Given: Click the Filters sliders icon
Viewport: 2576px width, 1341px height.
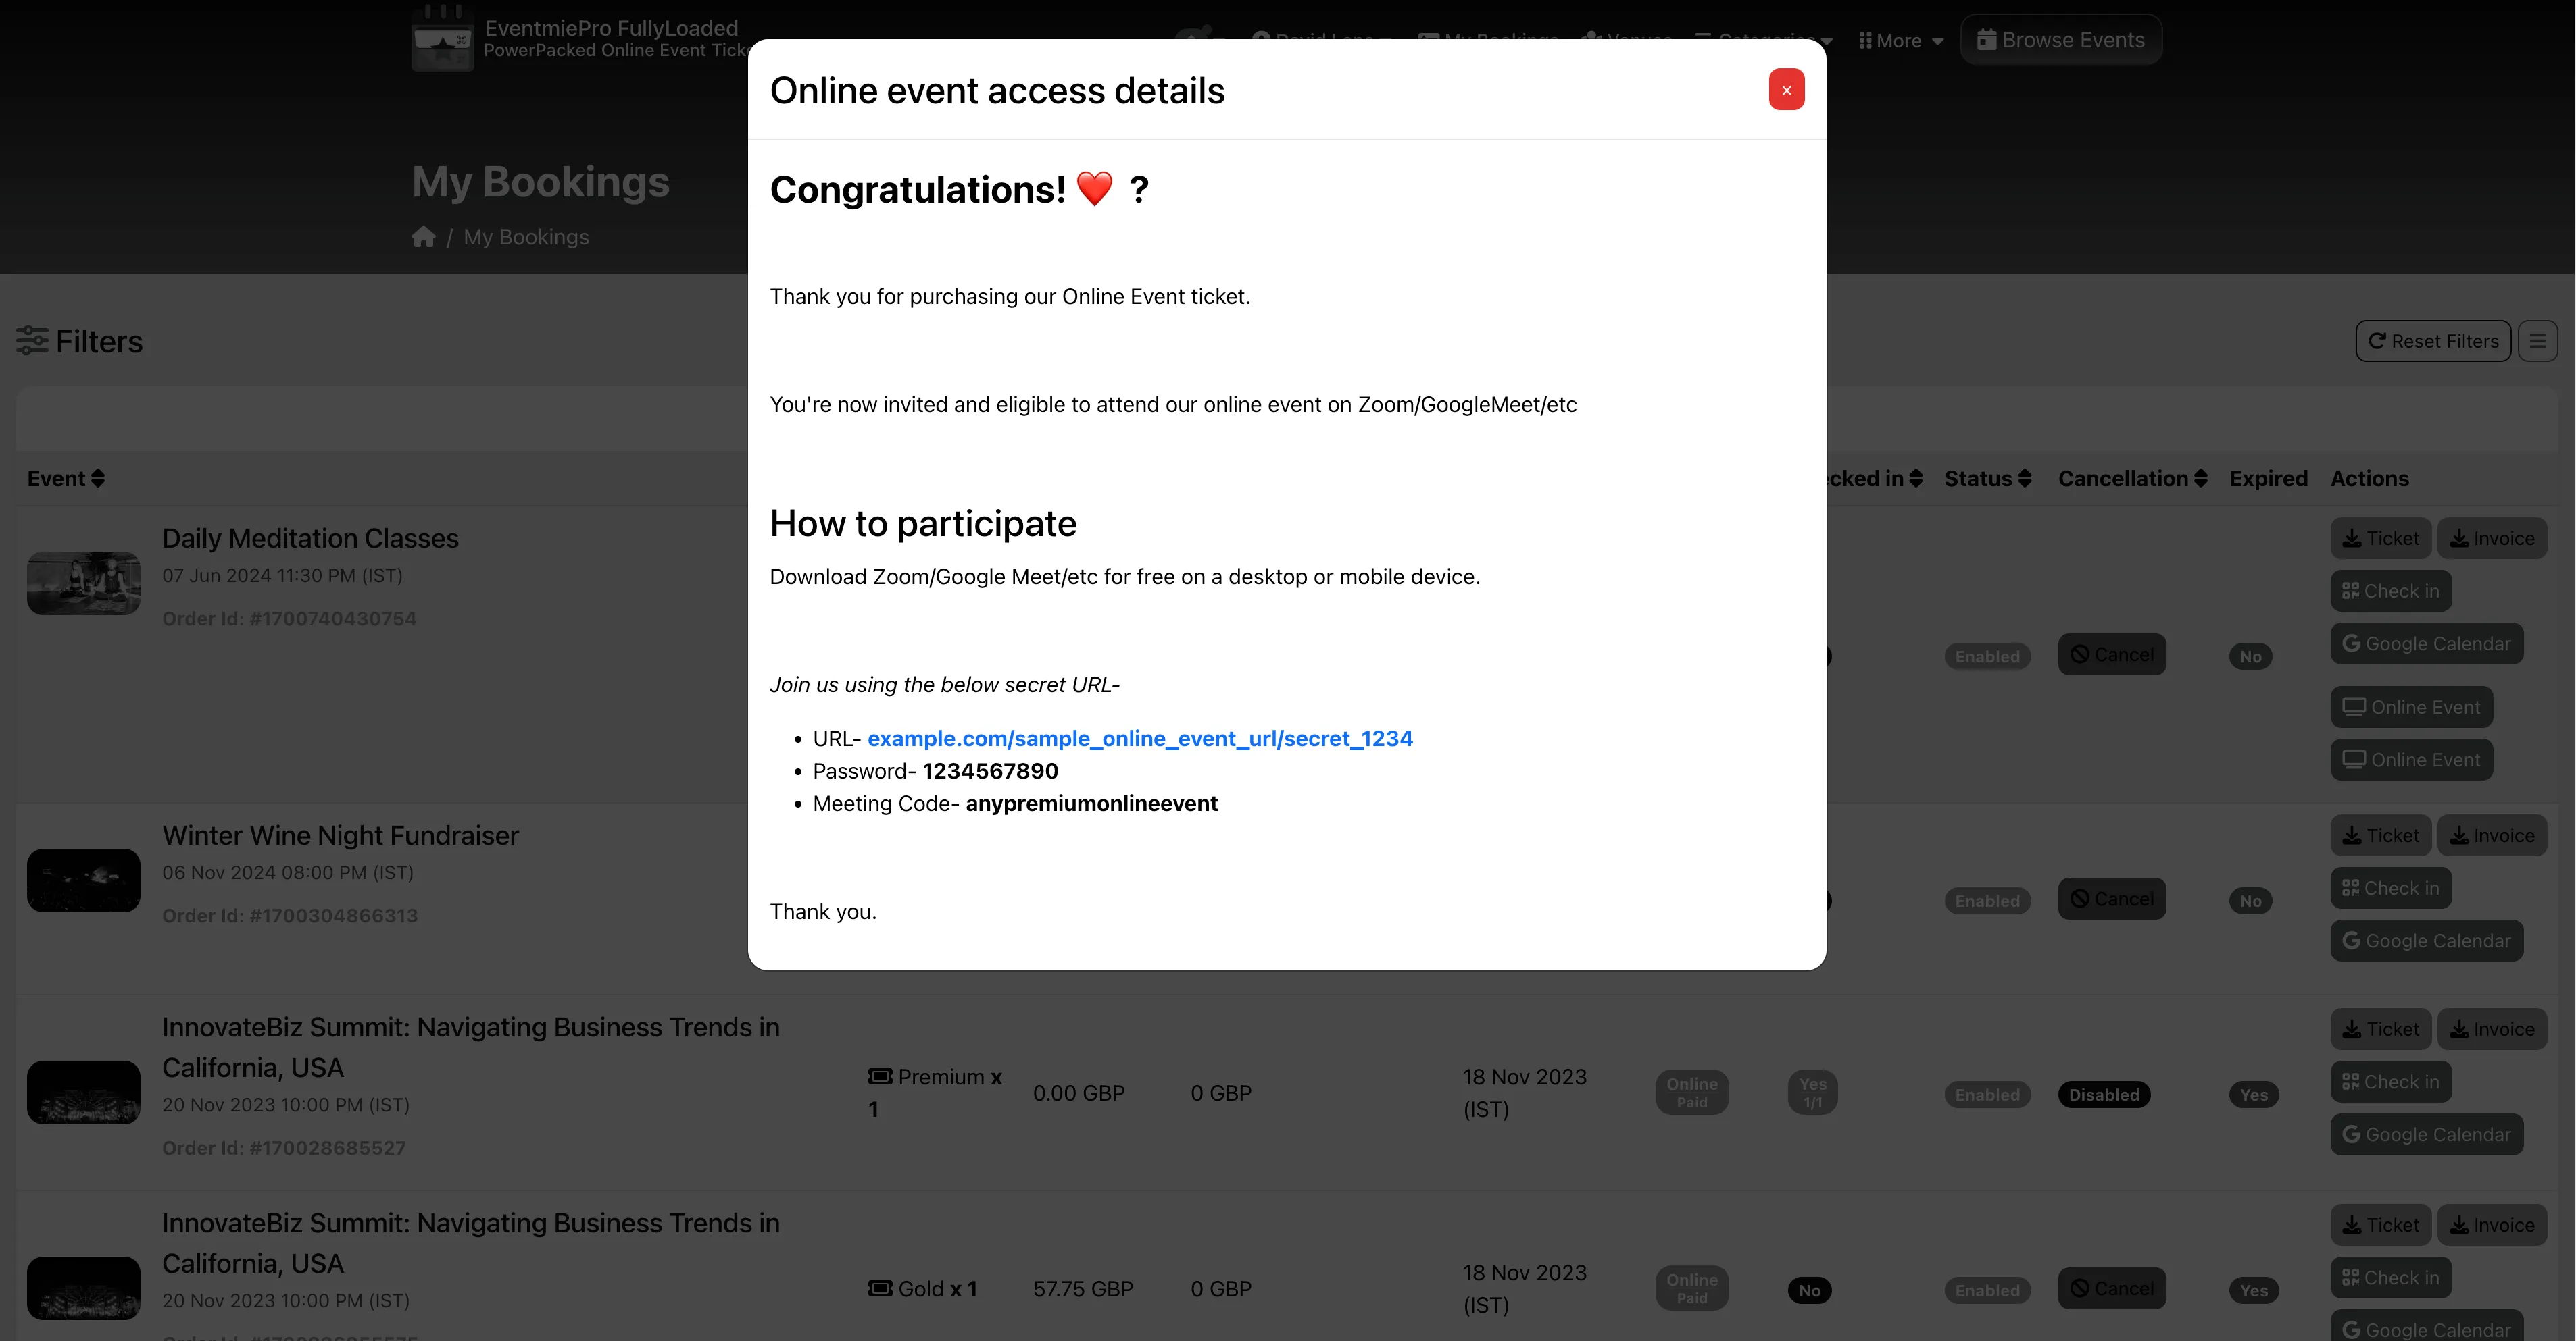Looking at the screenshot, I should coord(31,341).
